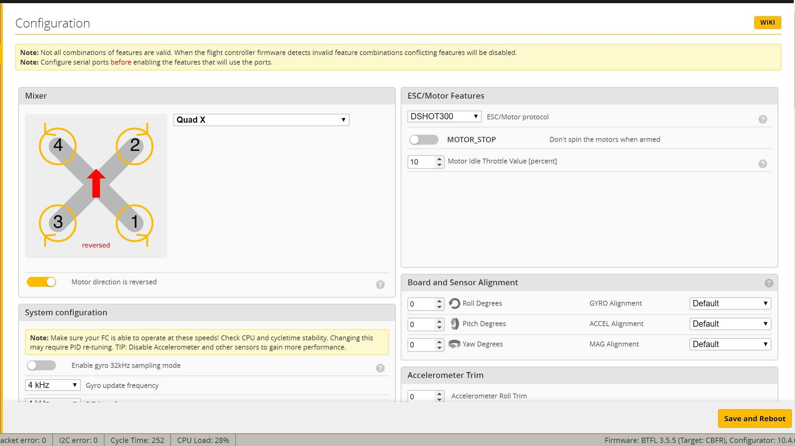The height and width of the screenshot is (446, 795).
Task: Click the WIKI button top right
Action: pos(767,22)
